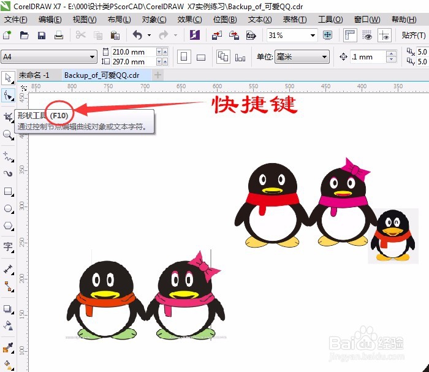
Task: Click the nudge distance field .1 mm
Action: coord(368,57)
